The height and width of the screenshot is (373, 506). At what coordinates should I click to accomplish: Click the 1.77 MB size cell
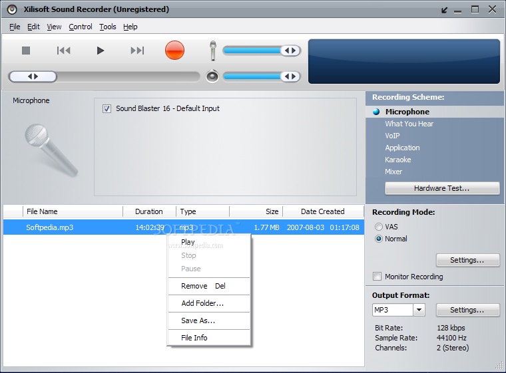266,227
